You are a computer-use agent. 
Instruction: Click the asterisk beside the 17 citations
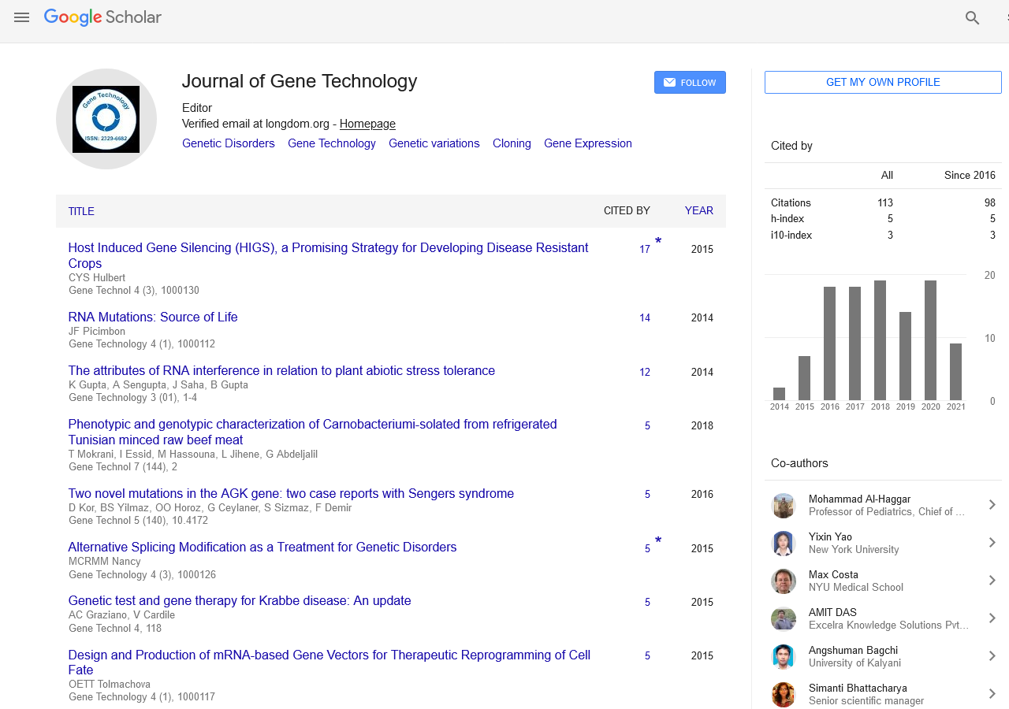click(658, 242)
